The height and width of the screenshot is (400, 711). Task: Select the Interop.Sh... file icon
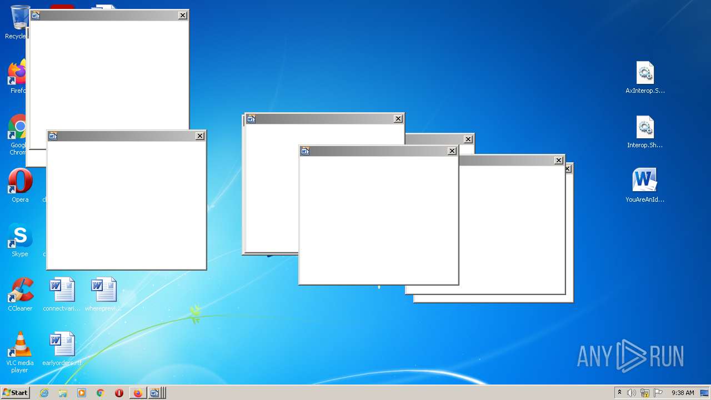click(645, 132)
